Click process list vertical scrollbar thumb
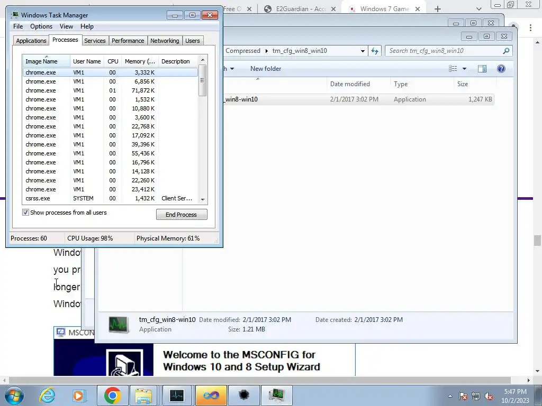 coord(203,80)
